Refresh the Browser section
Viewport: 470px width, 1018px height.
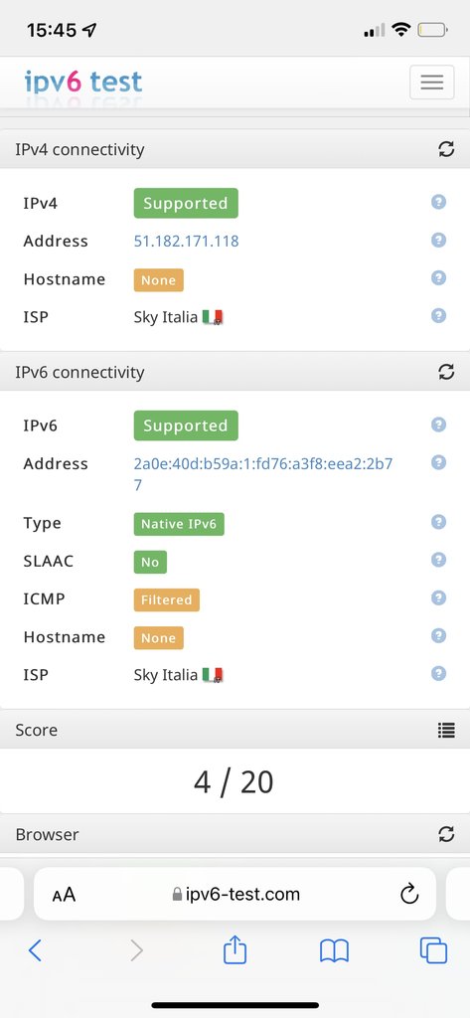[x=446, y=834]
